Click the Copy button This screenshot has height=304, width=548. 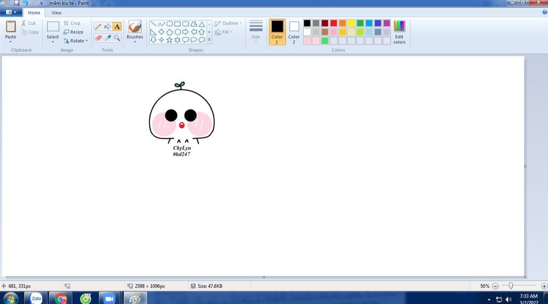(30, 32)
